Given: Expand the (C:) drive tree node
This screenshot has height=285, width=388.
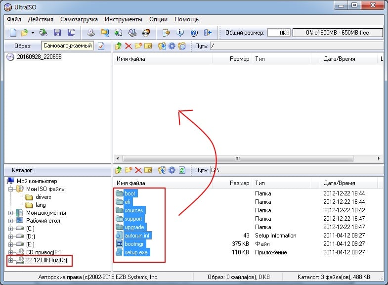Looking at the screenshot, I should [x=11, y=229].
